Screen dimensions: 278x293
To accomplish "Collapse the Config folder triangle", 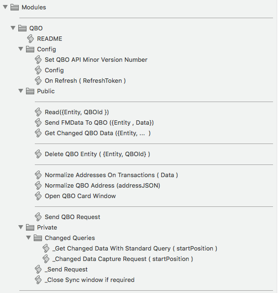I will (x=20, y=49).
